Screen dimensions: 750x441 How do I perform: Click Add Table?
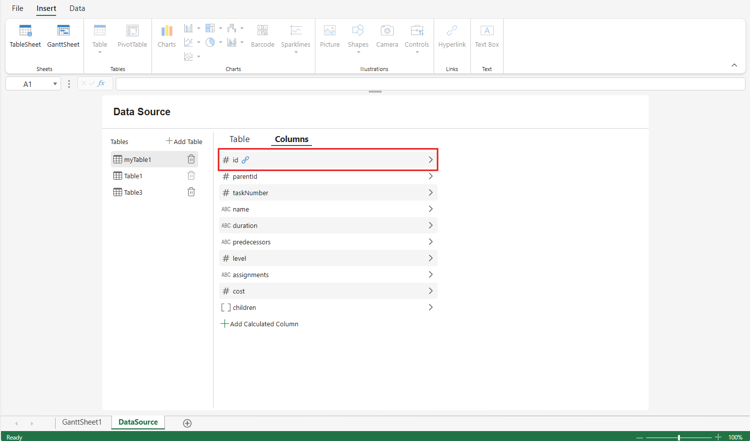point(184,142)
